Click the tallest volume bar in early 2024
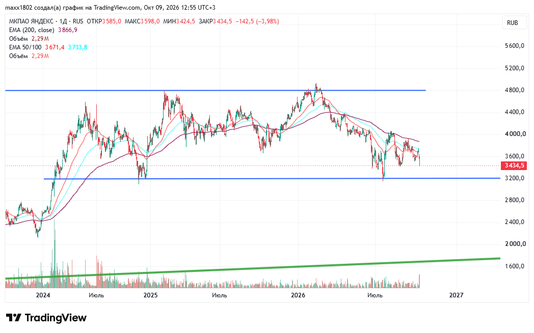 tap(54, 254)
